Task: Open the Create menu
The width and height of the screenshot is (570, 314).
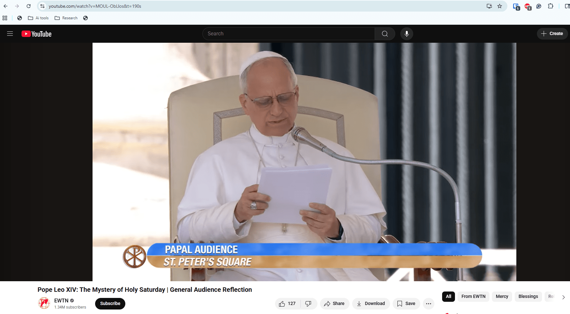Action: [x=552, y=34]
